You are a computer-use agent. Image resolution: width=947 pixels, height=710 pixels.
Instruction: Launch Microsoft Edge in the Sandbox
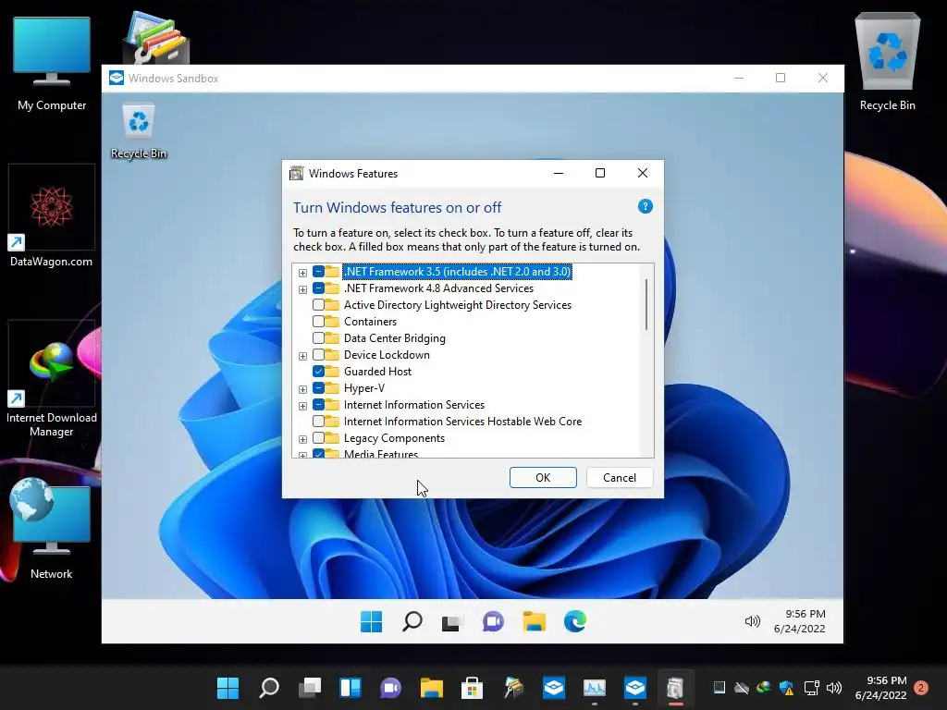coord(575,621)
